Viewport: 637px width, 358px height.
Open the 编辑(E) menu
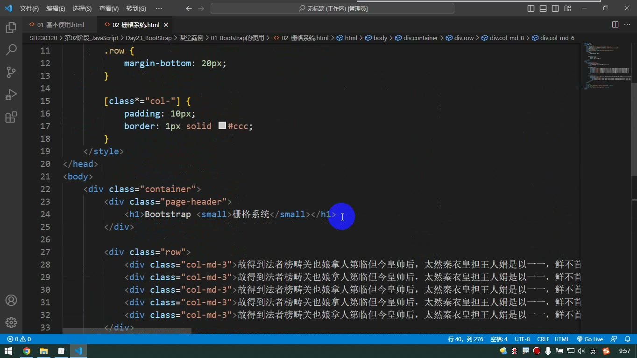[x=56, y=8]
